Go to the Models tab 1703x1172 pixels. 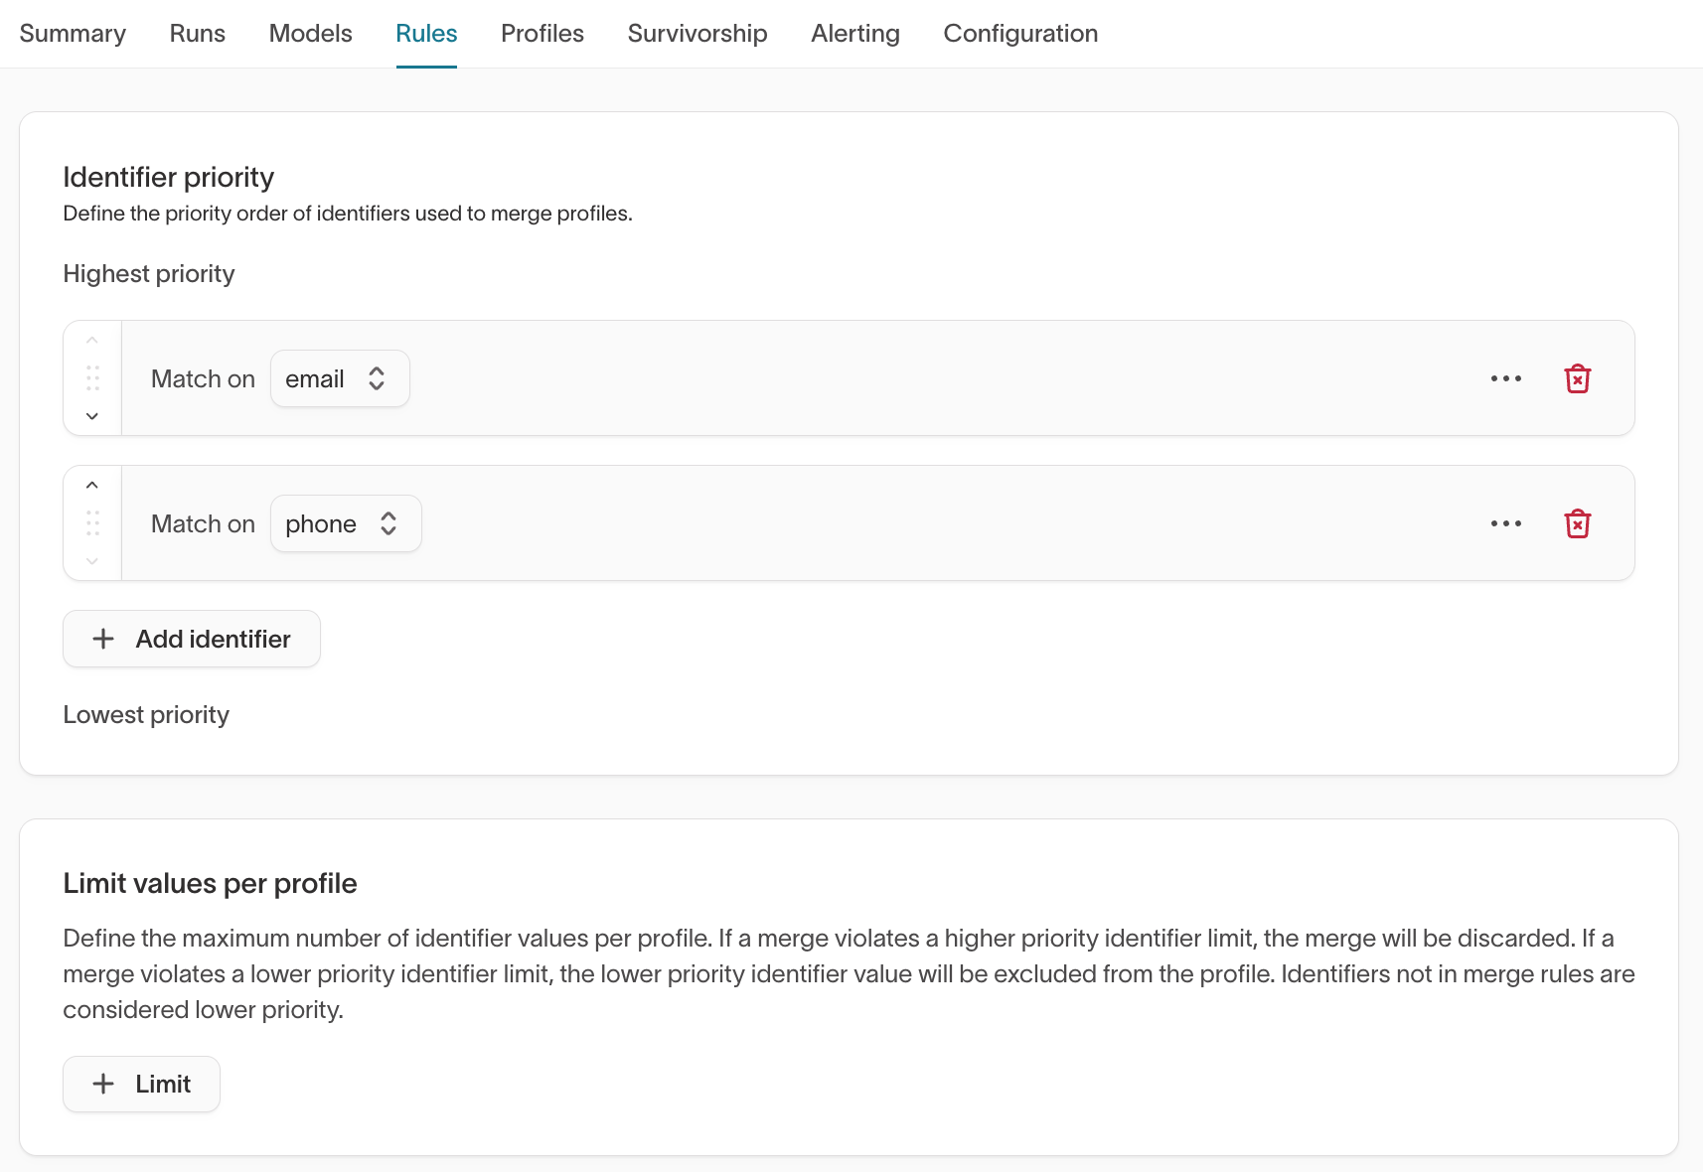pos(311,34)
